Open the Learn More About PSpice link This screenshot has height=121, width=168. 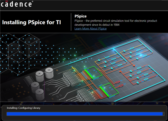(91, 29)
